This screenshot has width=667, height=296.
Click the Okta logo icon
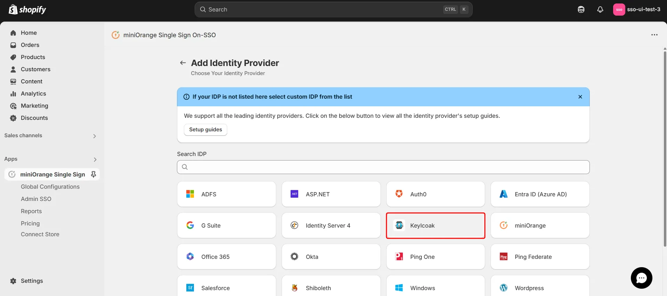294,256
